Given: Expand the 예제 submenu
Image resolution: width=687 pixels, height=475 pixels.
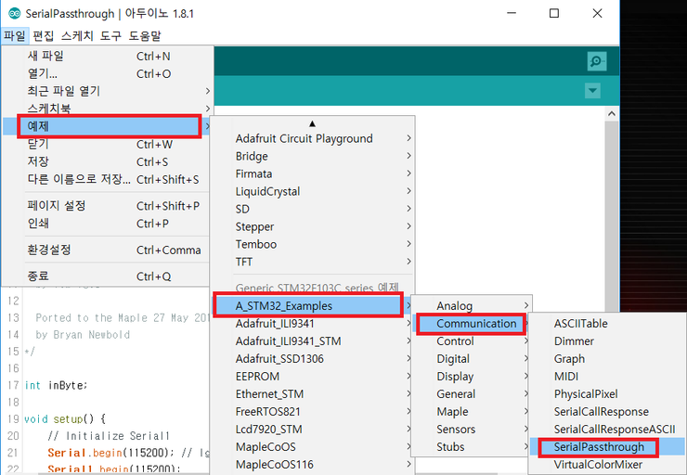Looking at the screenshot, I should pos(108,126).
